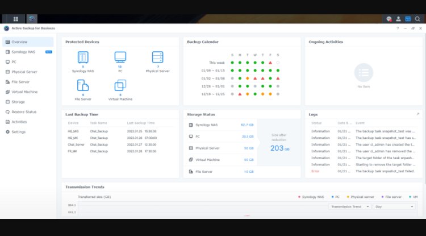Screen dimensions: 426x236
Task: Open the Transmission Trend dropdown
Action: (350, 206)
